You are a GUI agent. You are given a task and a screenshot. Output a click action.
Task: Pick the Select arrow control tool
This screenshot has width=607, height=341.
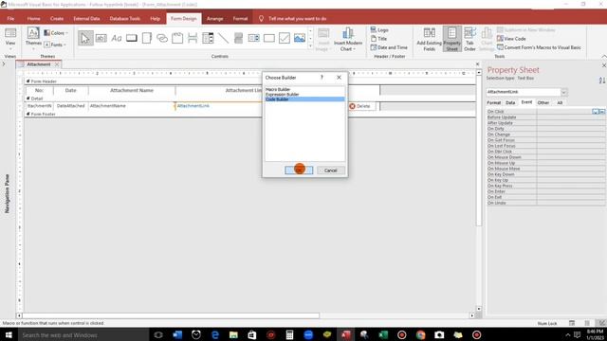coord(85,38)
